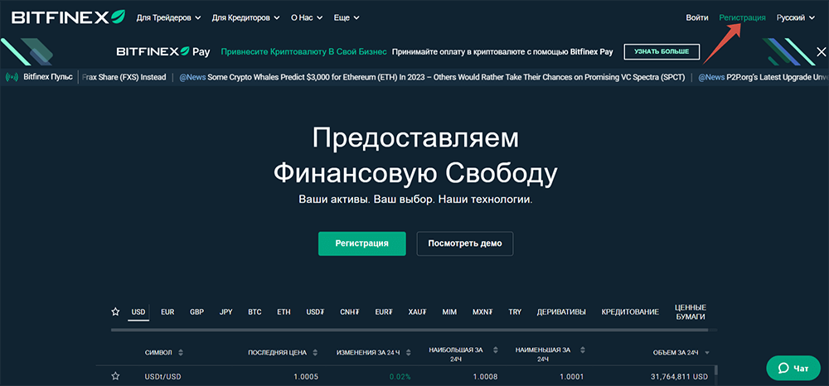Open the Русский language selector
The image size is (829, 386).
[797, 17]
